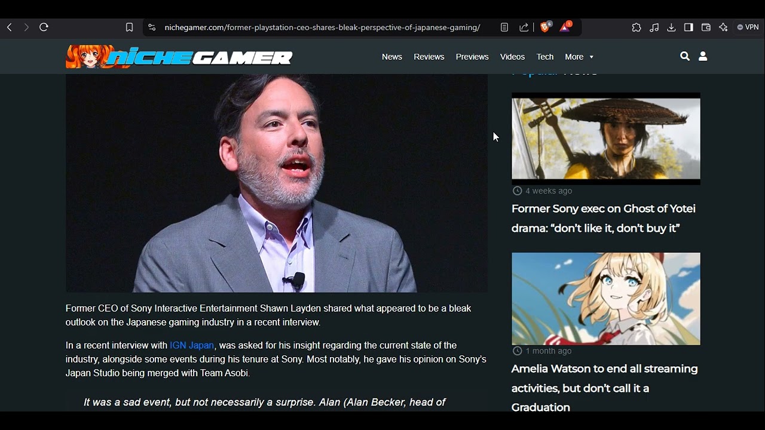
Task: Open site settings icon in address bar
Action: pos(152,27)
